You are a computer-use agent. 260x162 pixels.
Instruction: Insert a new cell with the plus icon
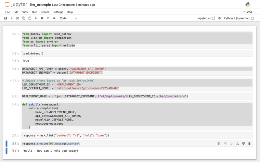[12, 18]
